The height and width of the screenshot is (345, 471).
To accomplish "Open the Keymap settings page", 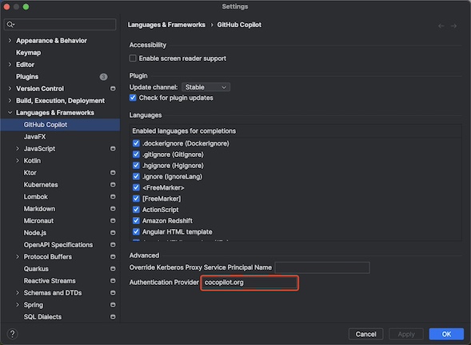I will 29,53.
